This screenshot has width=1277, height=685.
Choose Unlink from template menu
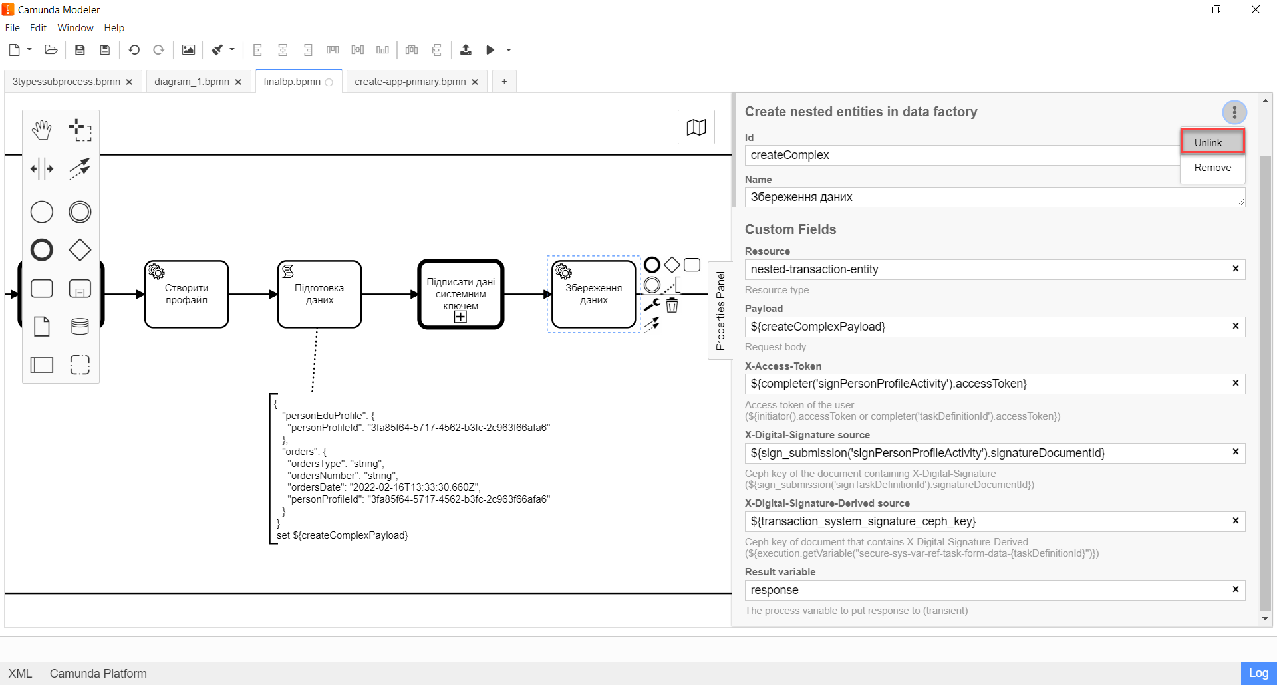click(1212, 142)
